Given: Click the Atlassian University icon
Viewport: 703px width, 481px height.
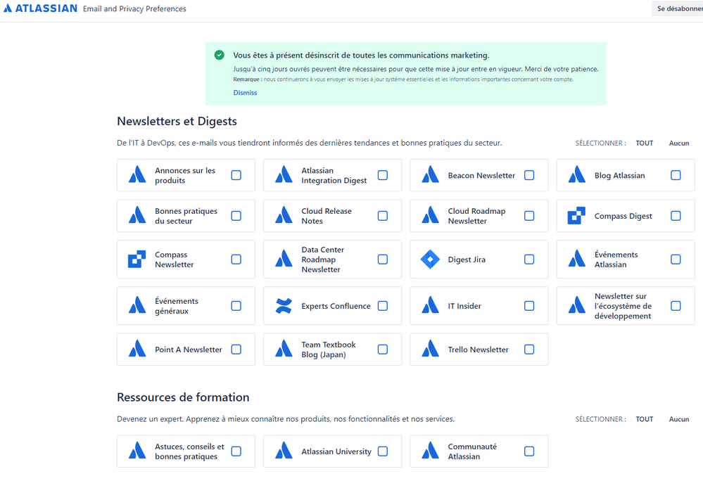Looking at the screenshot, I should coord(283,451).
